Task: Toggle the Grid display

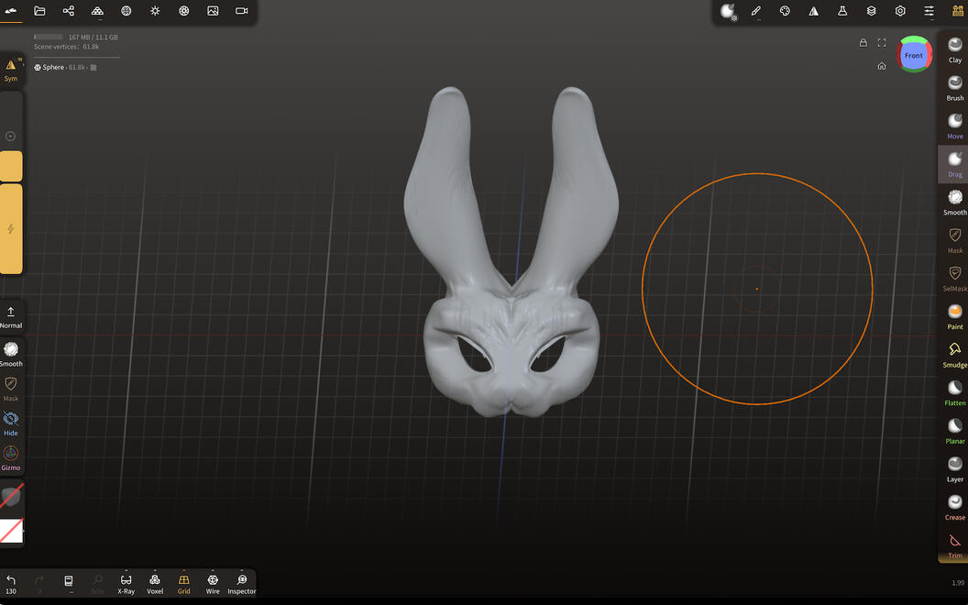Action: coord(184,583)
